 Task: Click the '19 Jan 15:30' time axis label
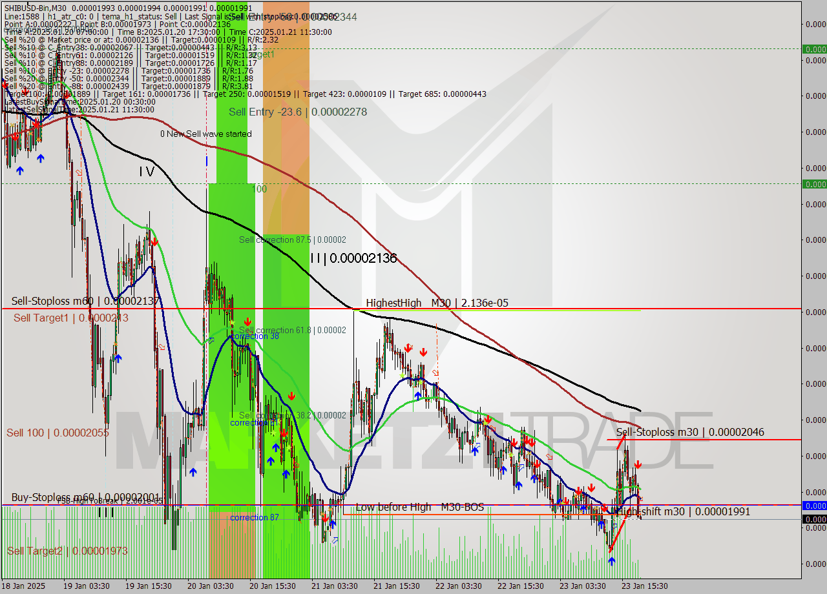[x=149, y=586]
